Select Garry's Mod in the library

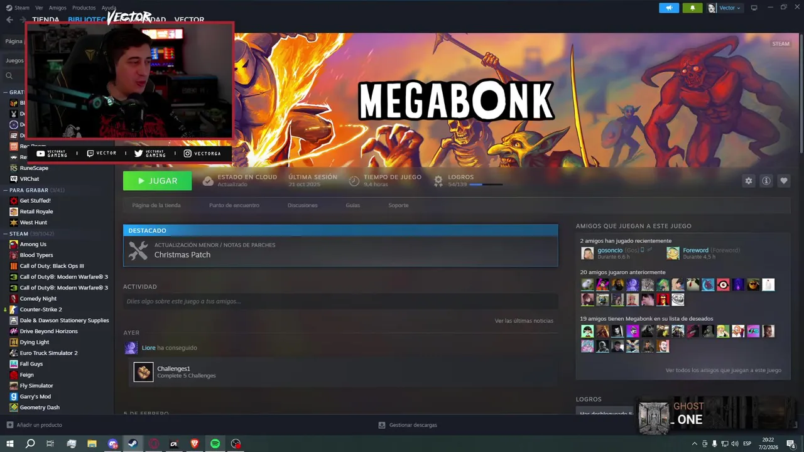point(35,397)
